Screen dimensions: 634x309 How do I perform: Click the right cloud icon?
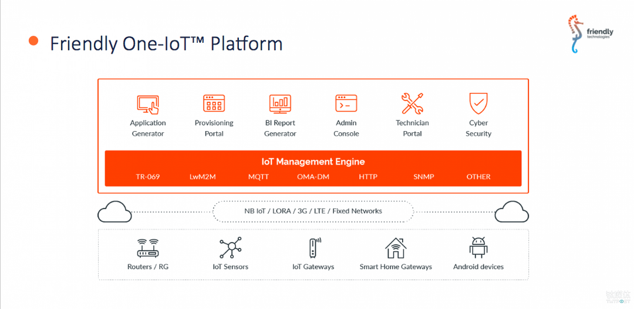(512, 211)
